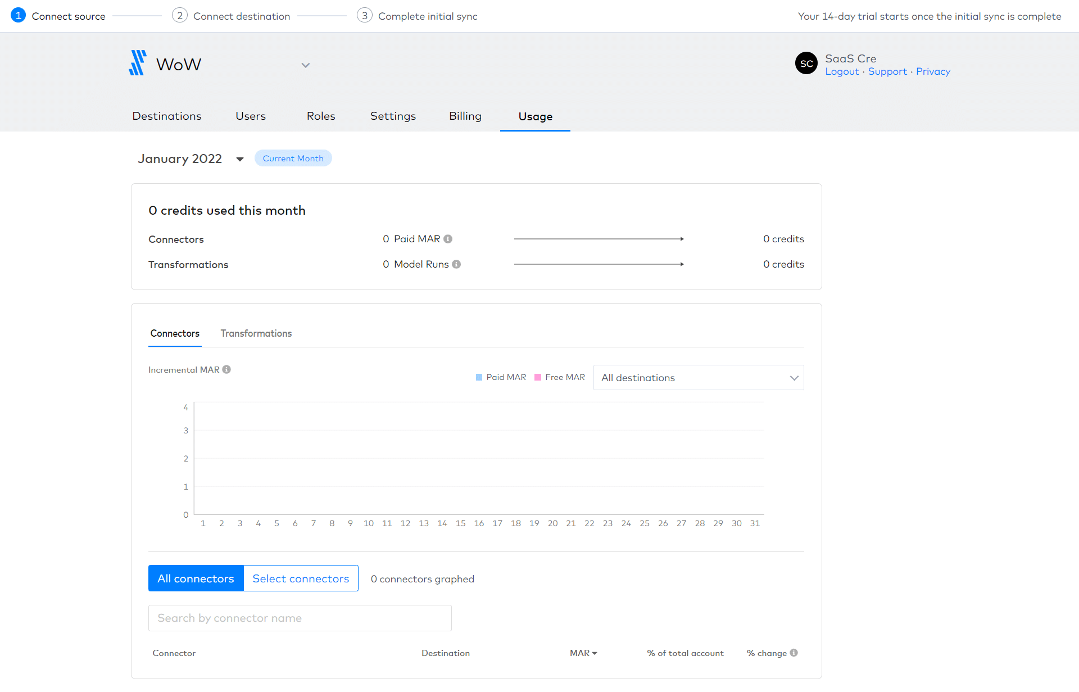Click the % change column header

767,653
